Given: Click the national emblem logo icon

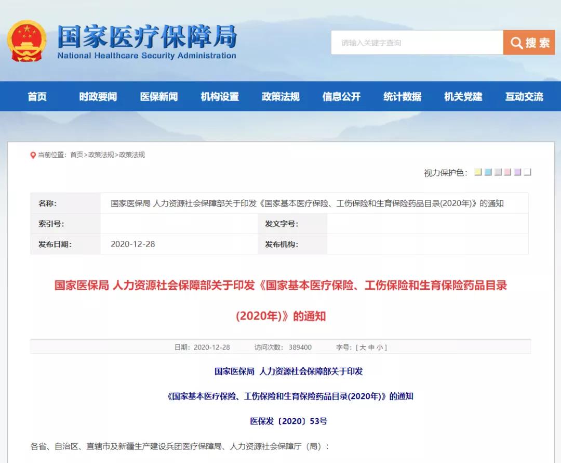Looking at the screenshot, I should tap(26, 41).
